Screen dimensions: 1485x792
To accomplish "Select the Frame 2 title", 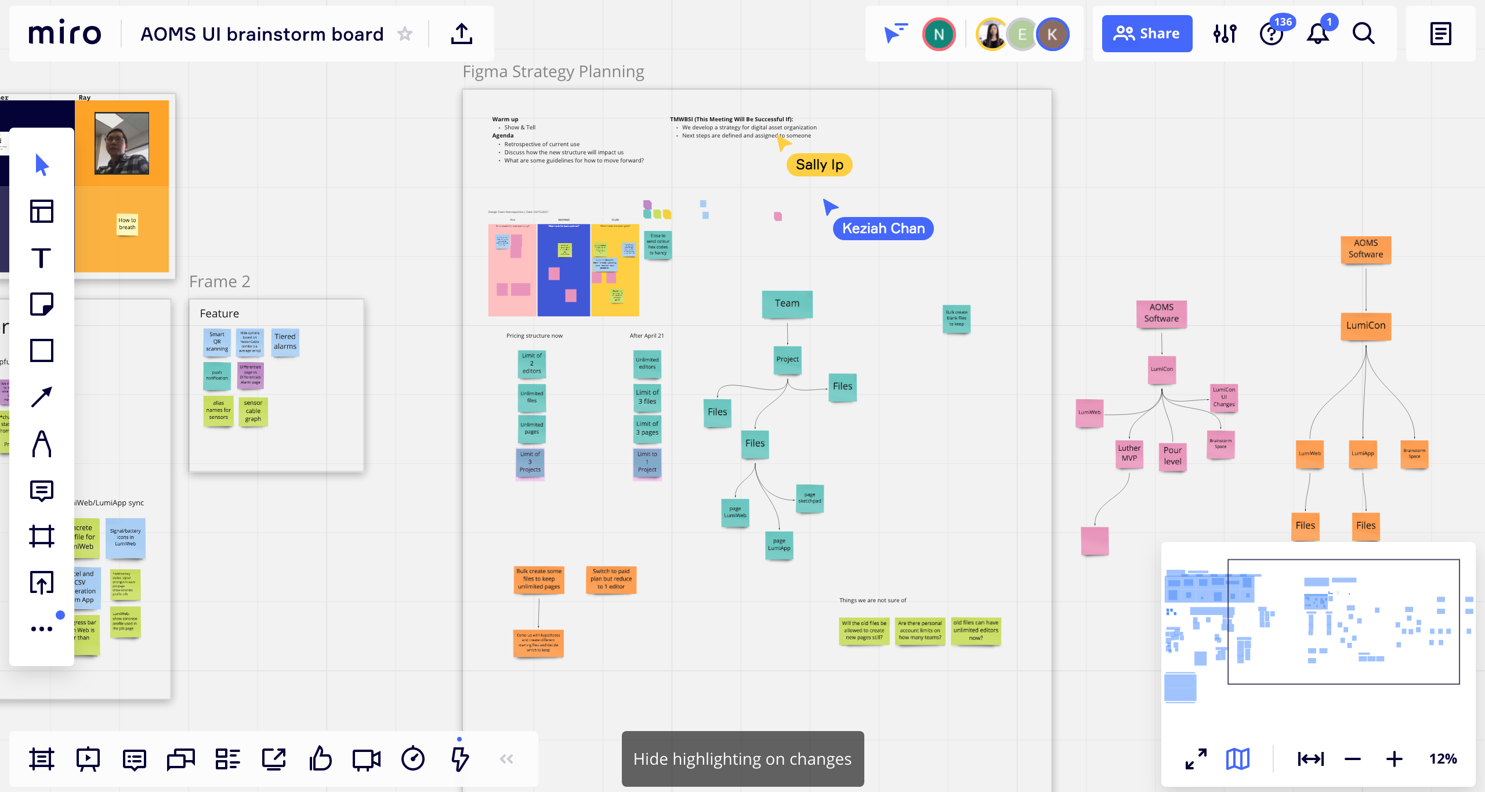I will (220, 281).
